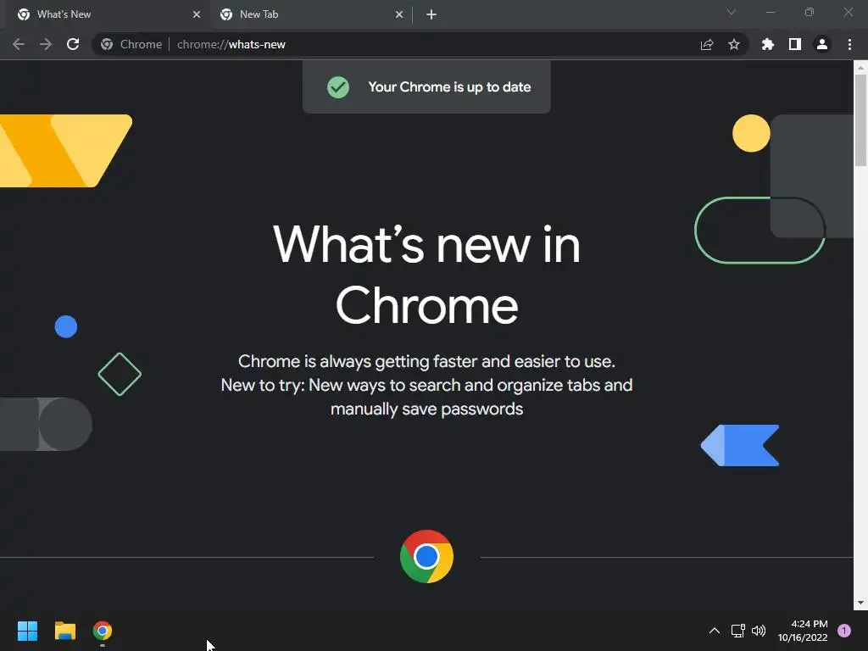868x651 pixels.
Task: Open the profile avatar menu
Action: point(822,44)
